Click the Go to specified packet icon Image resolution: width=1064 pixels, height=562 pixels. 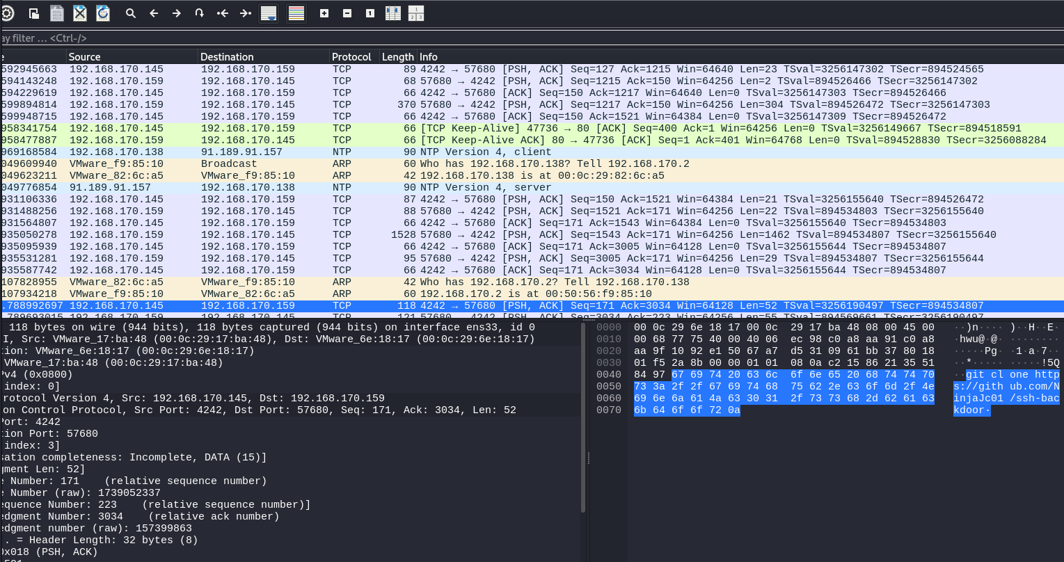tap(200, 13)
